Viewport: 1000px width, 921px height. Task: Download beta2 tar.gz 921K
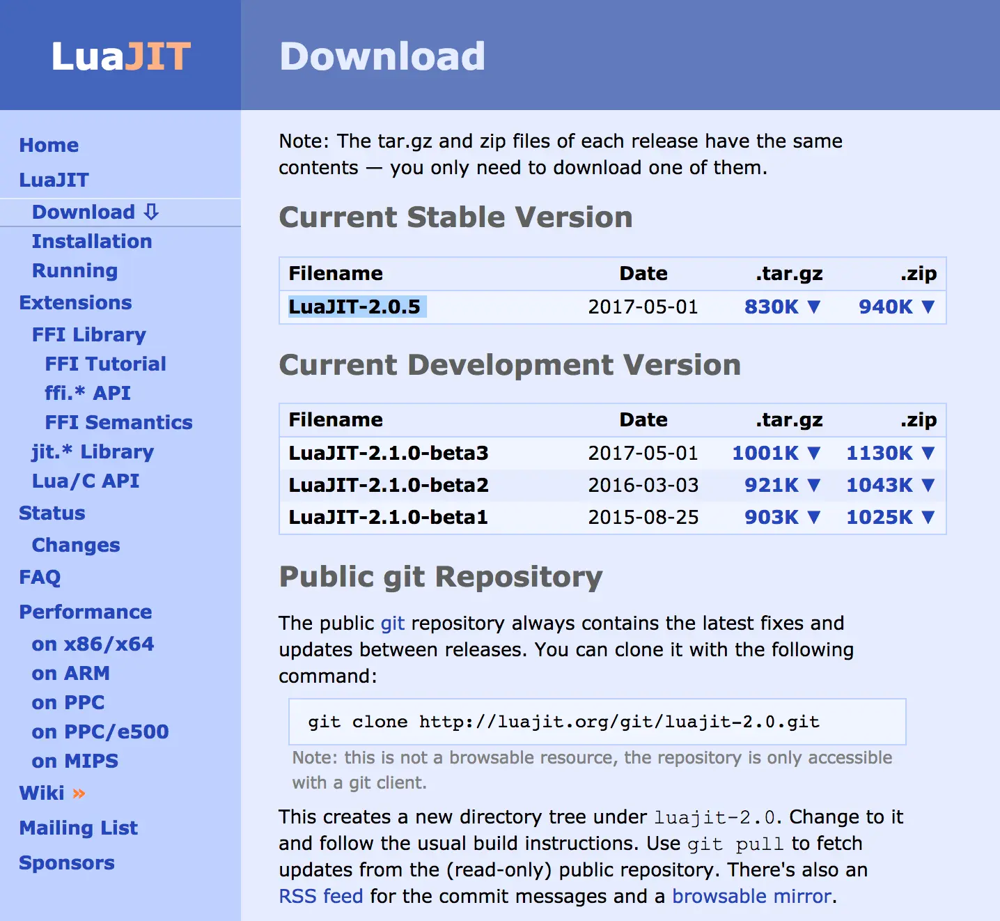(783, 485)
